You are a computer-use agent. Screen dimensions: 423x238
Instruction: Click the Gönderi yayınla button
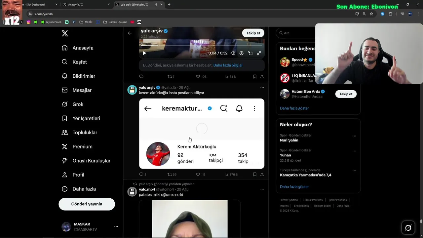[x=87, y=204]
